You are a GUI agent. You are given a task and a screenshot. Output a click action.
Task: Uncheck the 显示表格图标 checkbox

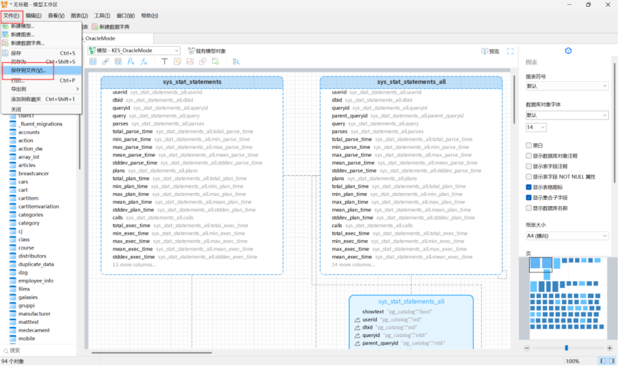point(529,187)
